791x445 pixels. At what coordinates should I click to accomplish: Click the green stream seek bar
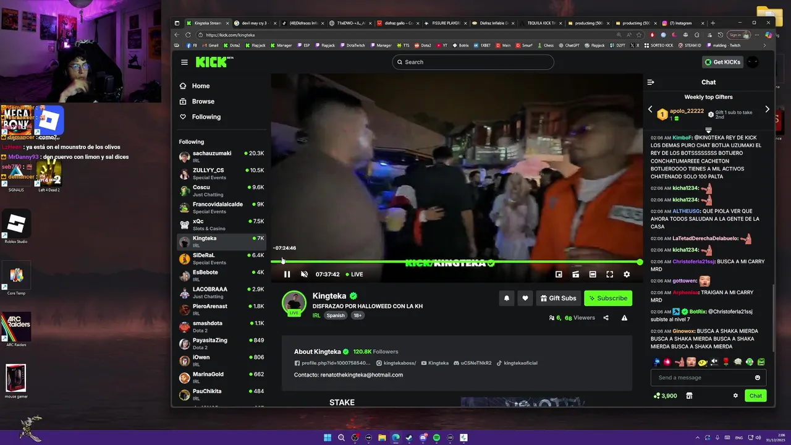tap(457, 262)
